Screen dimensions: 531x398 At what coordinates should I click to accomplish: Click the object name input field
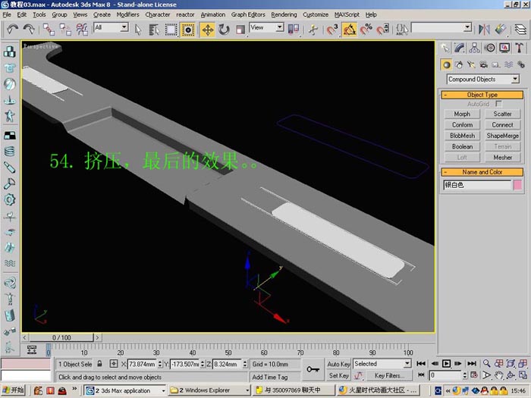point(477,185)
